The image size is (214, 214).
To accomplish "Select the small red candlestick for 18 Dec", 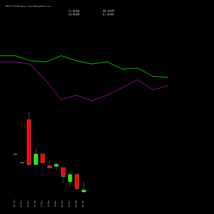I will pyautogui.click(x=50, y=167).
